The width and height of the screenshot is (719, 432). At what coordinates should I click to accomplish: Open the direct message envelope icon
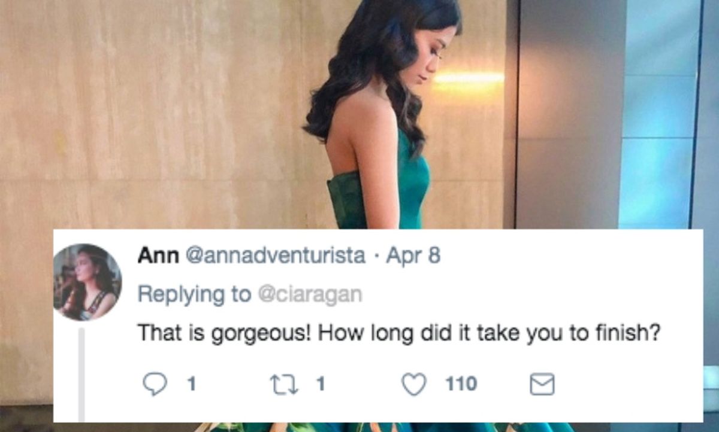point(543,385)
